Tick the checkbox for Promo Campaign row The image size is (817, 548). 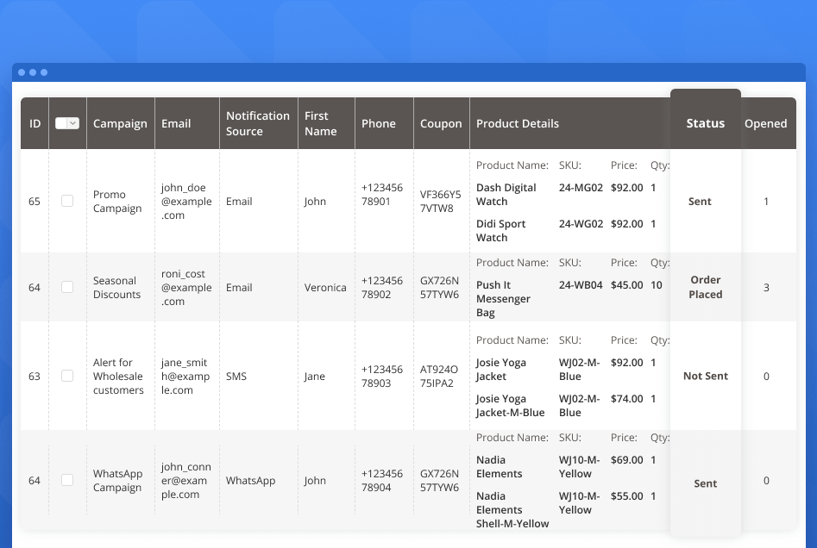coord(67,201)
